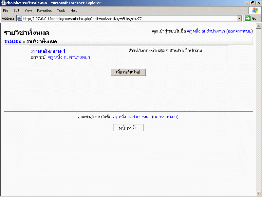The width and height of the screenshot is (262, 197).
Task: Expand the Address bar dropdown arrow
Action: pos(239,19)
